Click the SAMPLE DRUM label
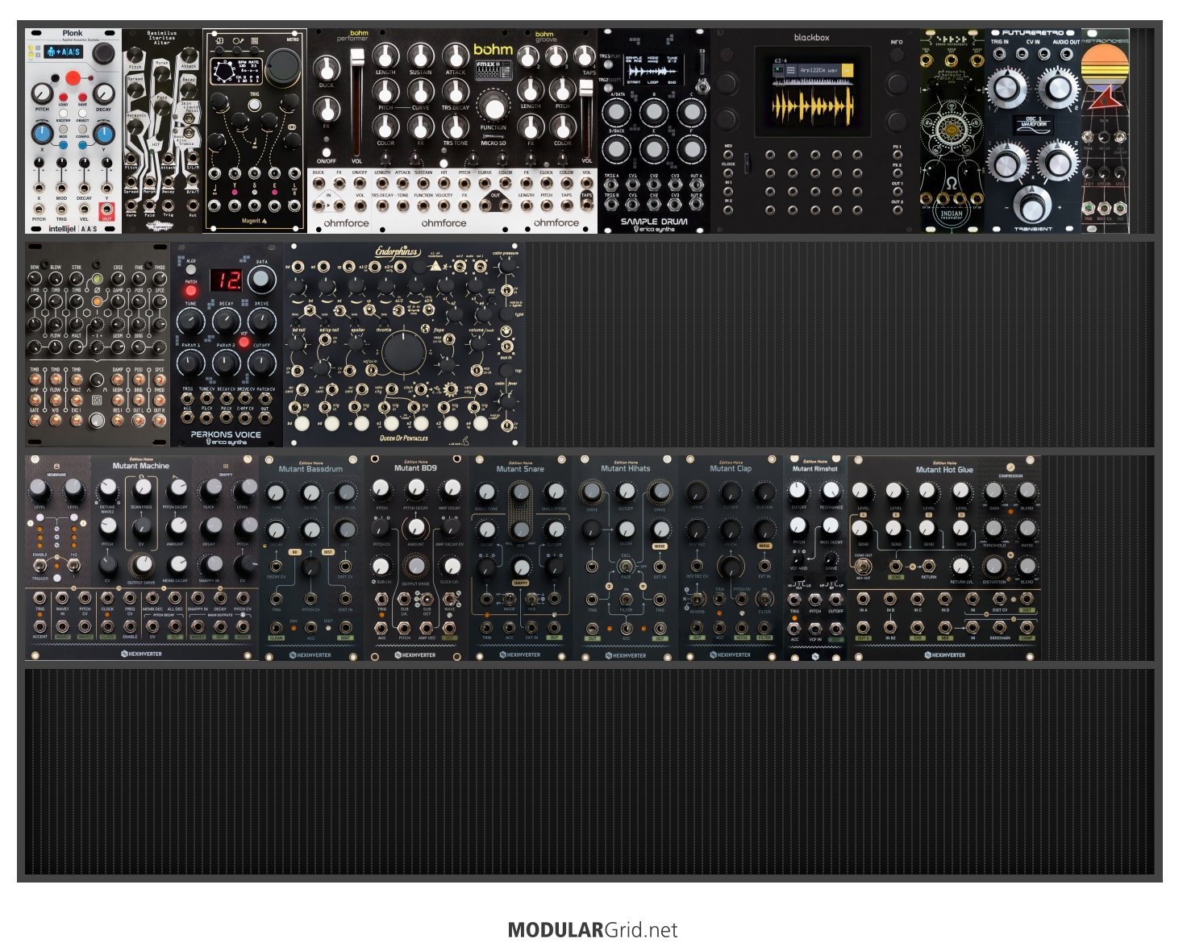The image size is (1187, 947). pyautogui.click(x=654, y=221)
